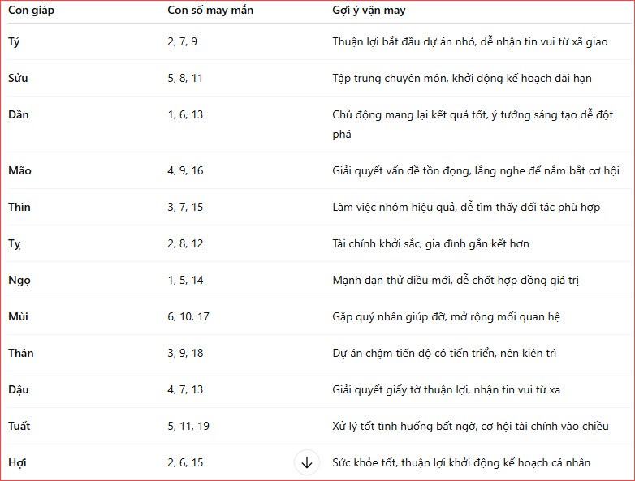Select the 'Sửu' row label

click(18, 78)
